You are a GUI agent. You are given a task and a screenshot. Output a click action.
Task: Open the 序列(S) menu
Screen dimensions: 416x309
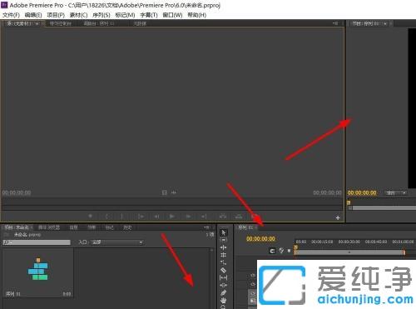pyautogui.click(x=102, y=15)
